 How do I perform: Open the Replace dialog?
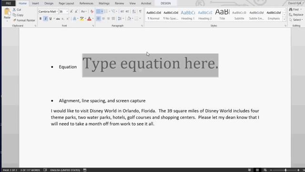coord(296,15)
